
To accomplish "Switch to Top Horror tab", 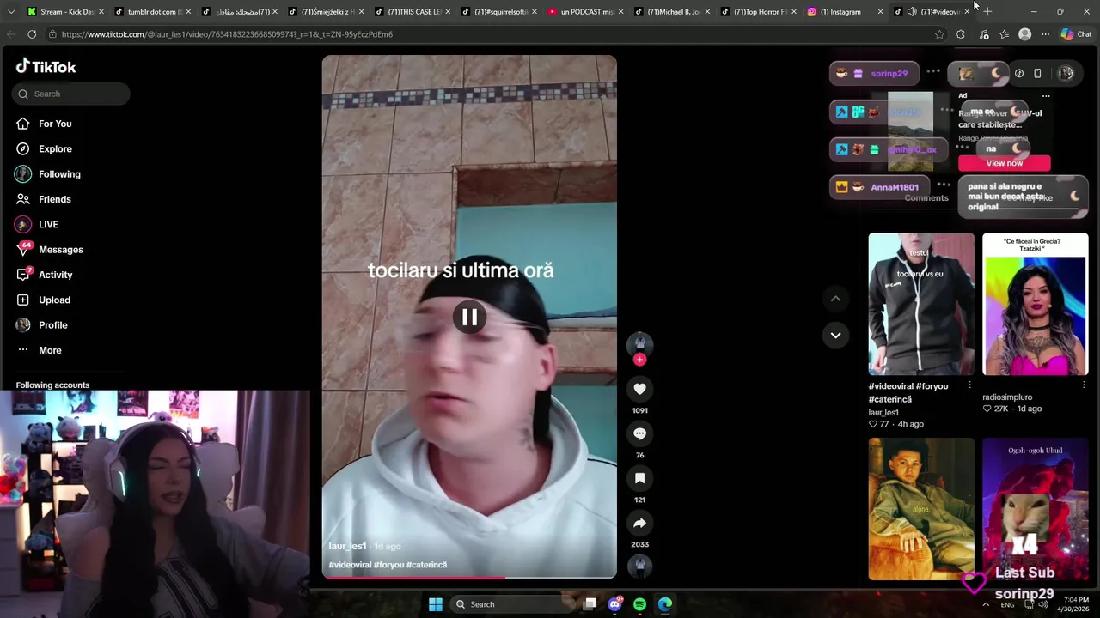I will coord(758,12).
